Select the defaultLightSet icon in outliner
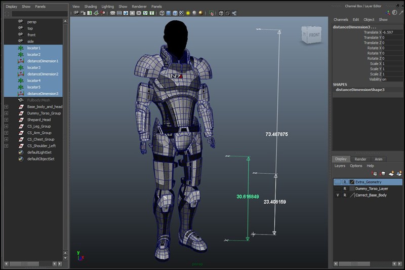 point(21,152)
